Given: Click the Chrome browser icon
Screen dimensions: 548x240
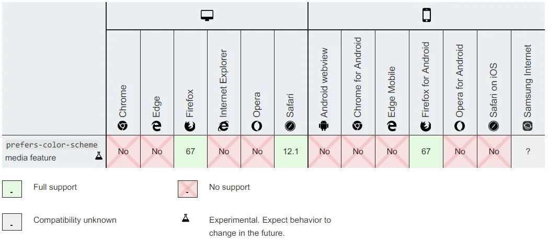Looking at the screenshot, I should pos(123,126).
